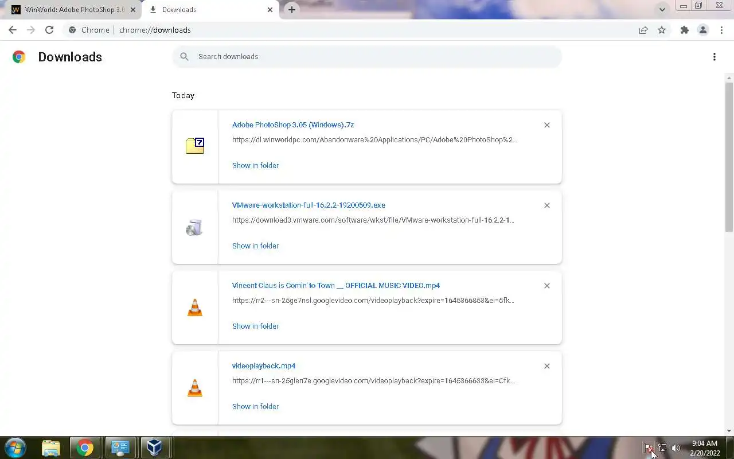This screenshot has width=734, height=459.
Task: Open VirtualBox from the taskbar
Action: pyautogui.click(x=154, y=448)
